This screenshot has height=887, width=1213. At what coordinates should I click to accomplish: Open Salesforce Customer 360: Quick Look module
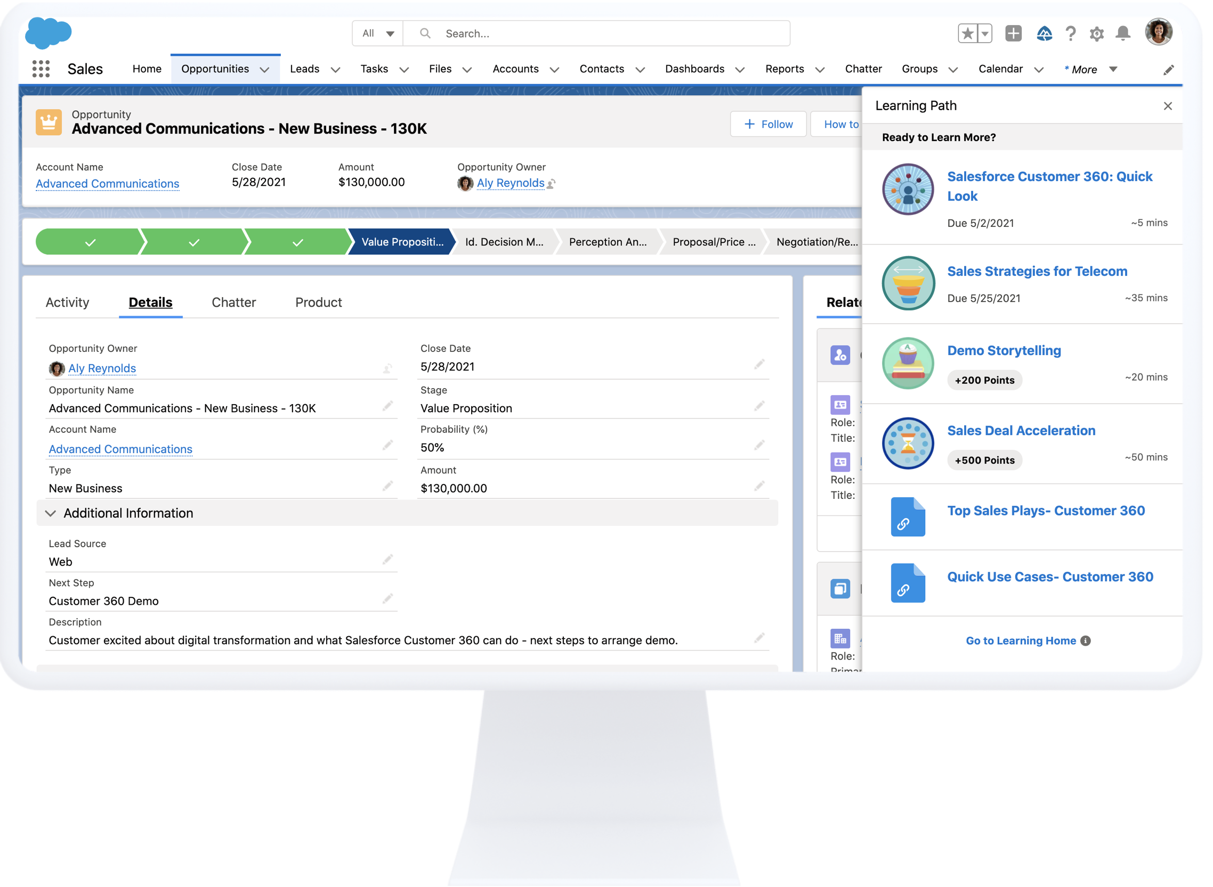click(x=1049, y=186)
